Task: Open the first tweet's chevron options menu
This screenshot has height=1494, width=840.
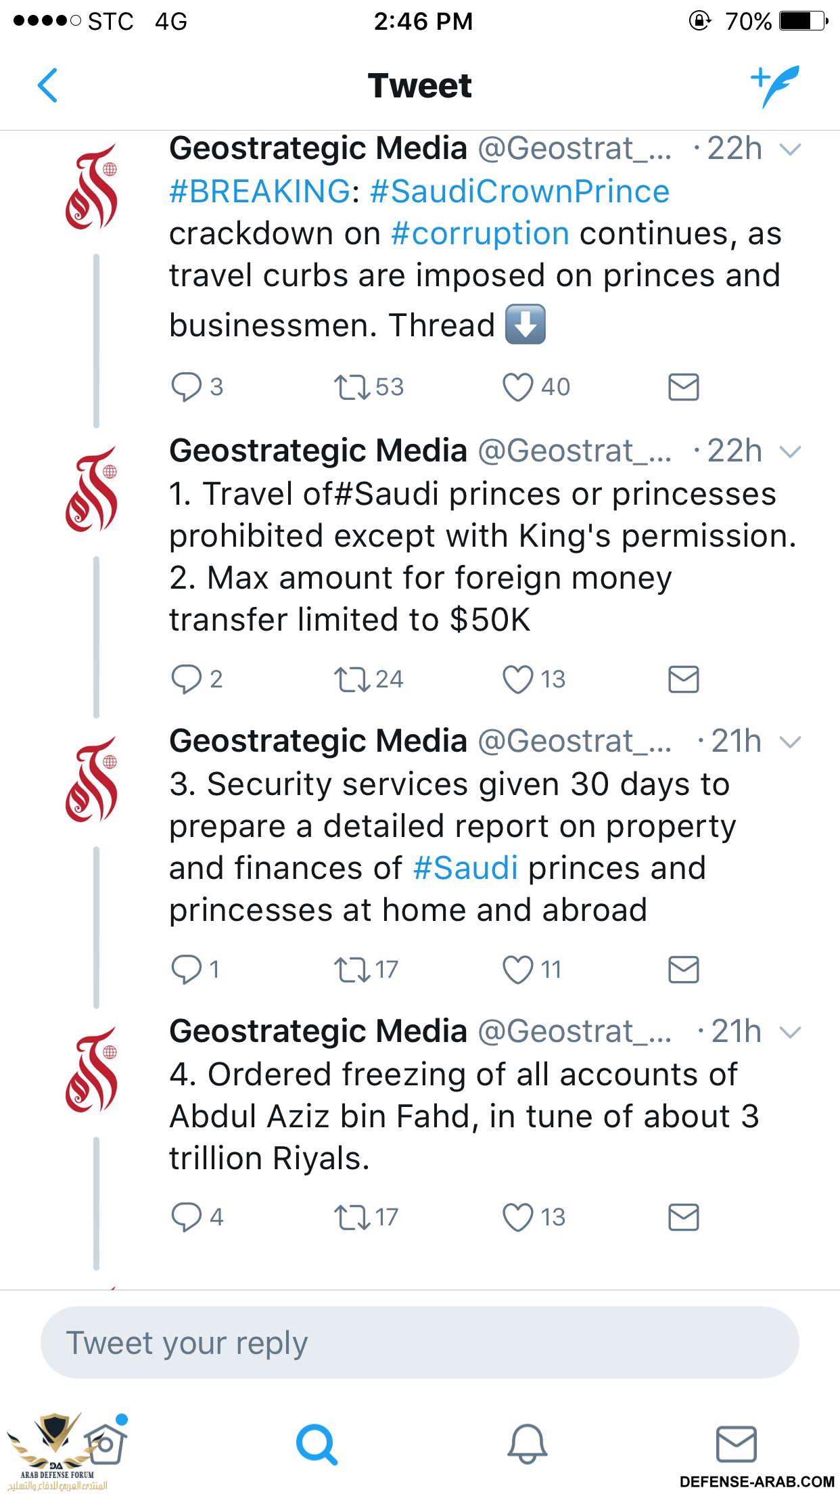Action: point(790,149)
